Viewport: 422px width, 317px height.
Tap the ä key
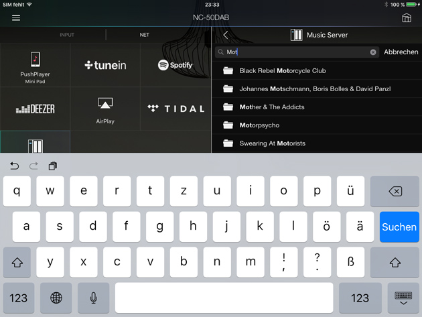[360, 227]
